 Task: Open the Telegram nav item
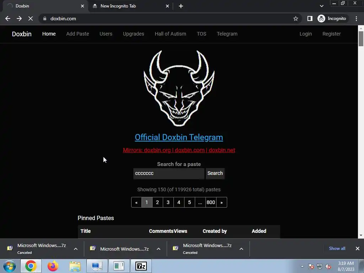[227, 34]
